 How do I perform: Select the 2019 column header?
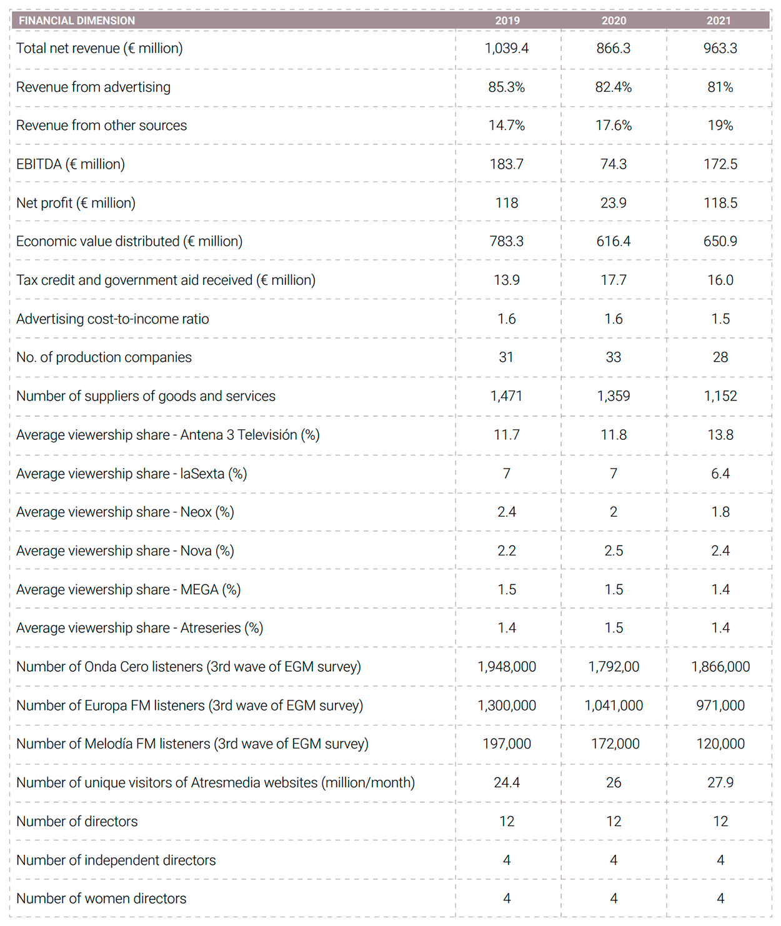click(507, 21)
